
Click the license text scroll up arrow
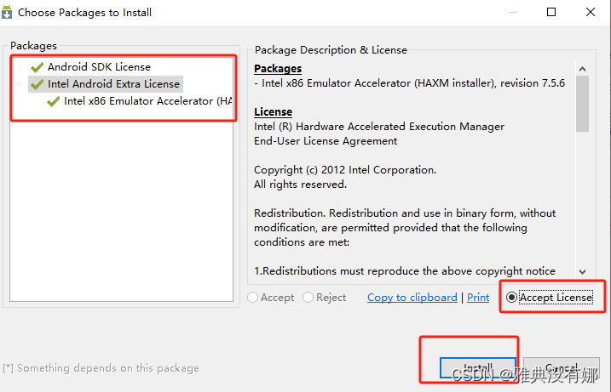tap(583, 69)
